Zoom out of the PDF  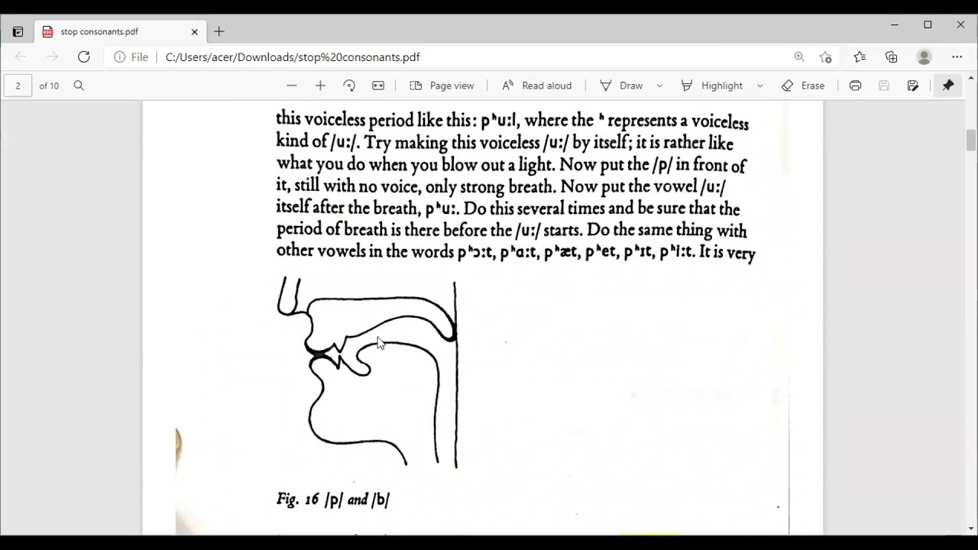tap(291, 86)
